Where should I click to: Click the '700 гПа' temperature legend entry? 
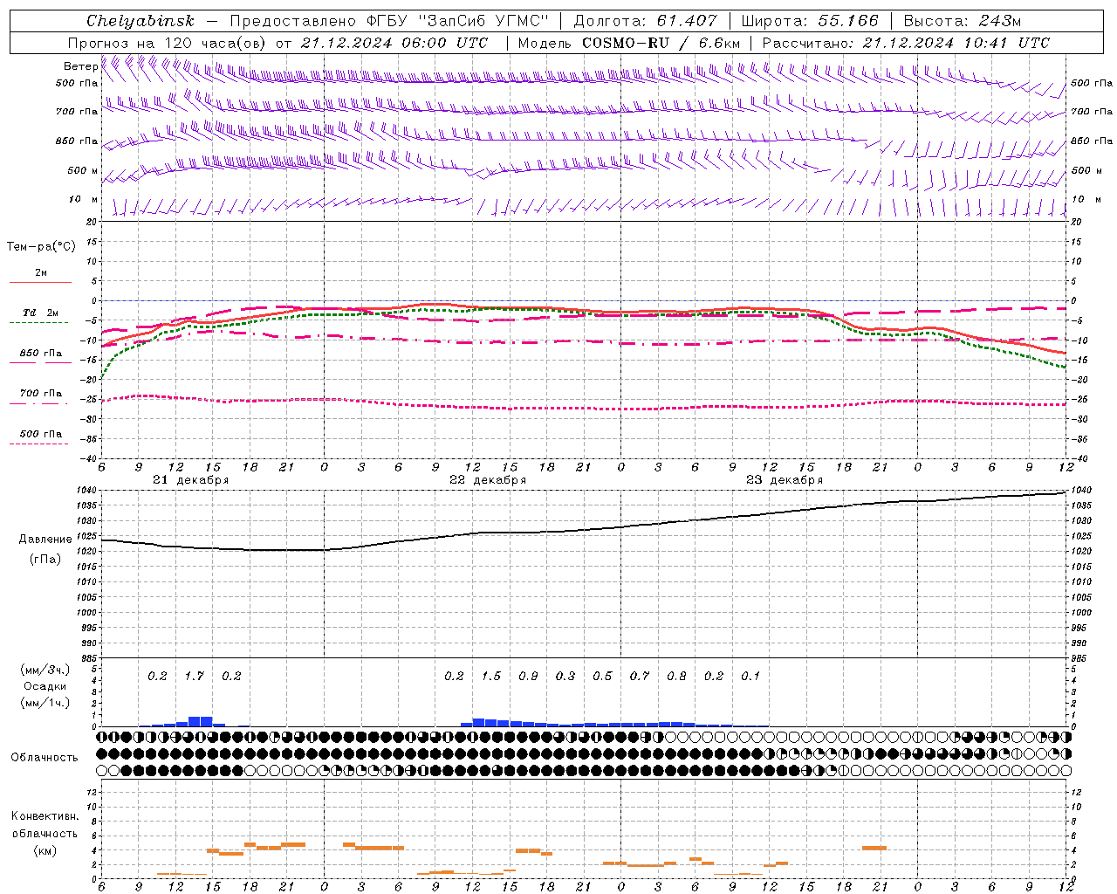tap(41, 393)
